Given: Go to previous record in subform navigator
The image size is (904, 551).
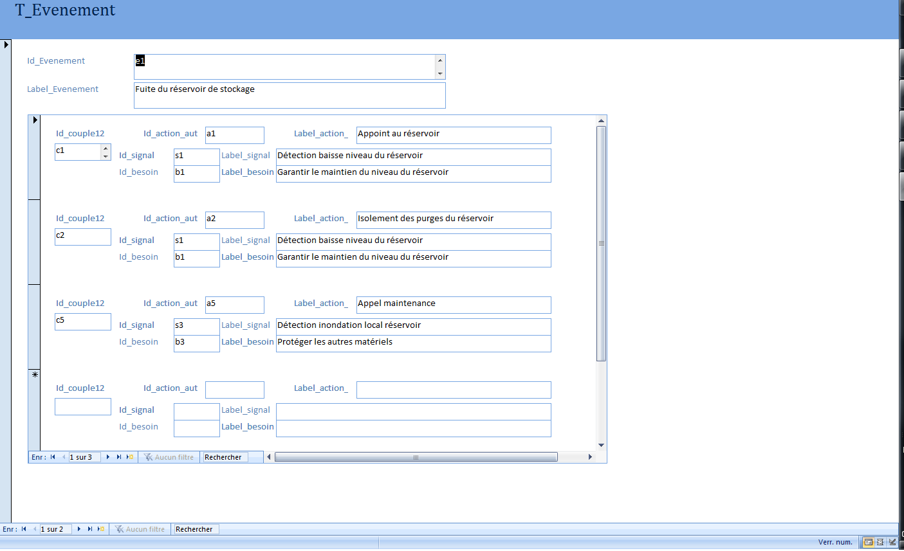Looking at the screenshot, I should [x=63, y=457].
